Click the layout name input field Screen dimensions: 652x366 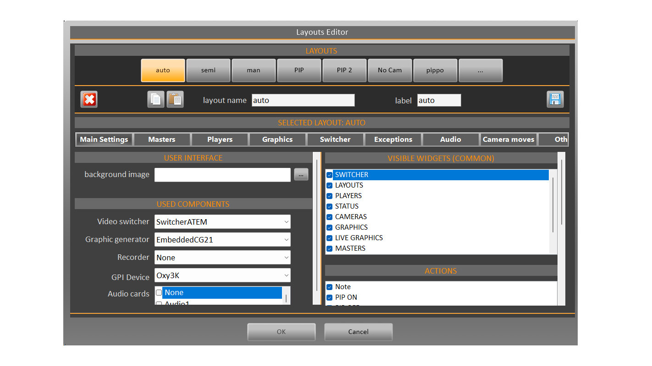[x=303, y=100]
